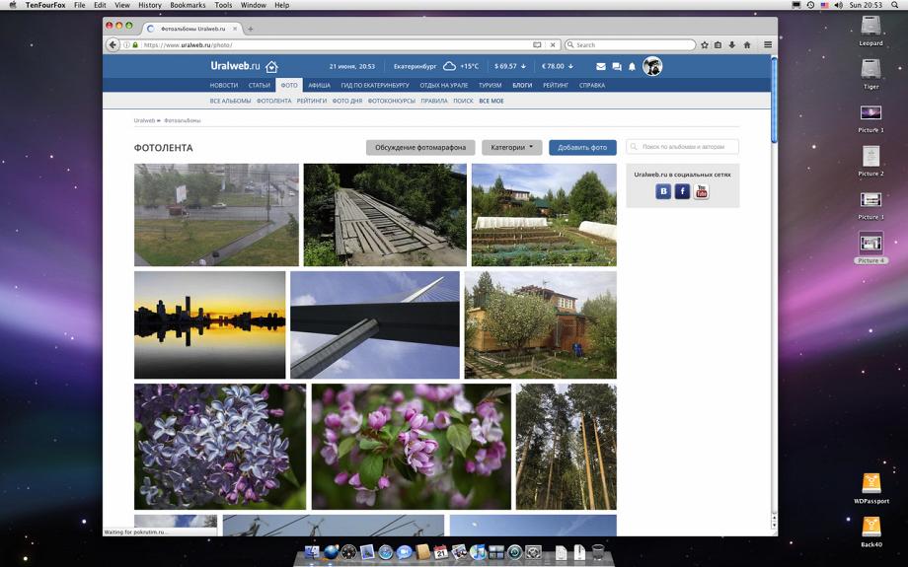Expand the euro rate € 78.00 arrow
Screen dimensions: 908x567
(x=570, y=66)
